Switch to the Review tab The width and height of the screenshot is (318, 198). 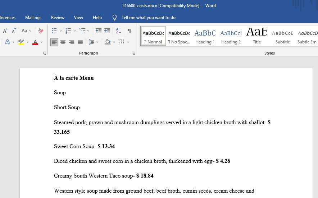[58, 18]
